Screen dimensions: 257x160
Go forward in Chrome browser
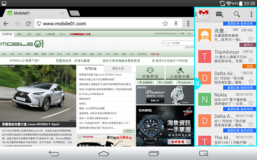17,24
